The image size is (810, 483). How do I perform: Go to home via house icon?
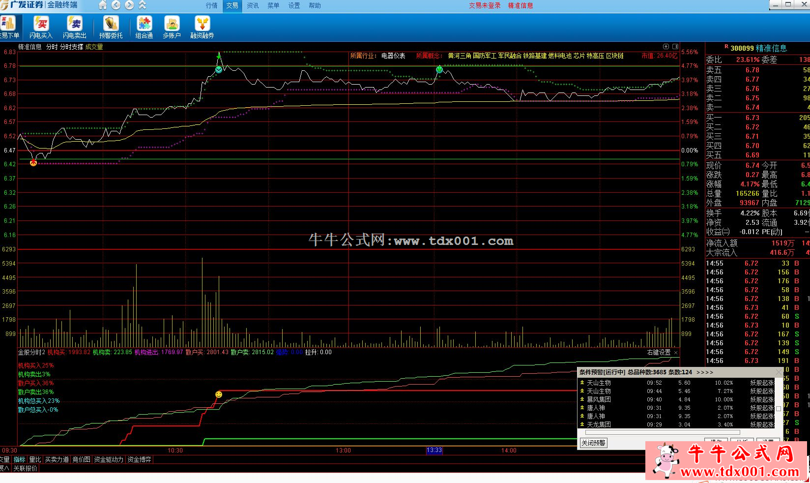(x=103, y=5)
